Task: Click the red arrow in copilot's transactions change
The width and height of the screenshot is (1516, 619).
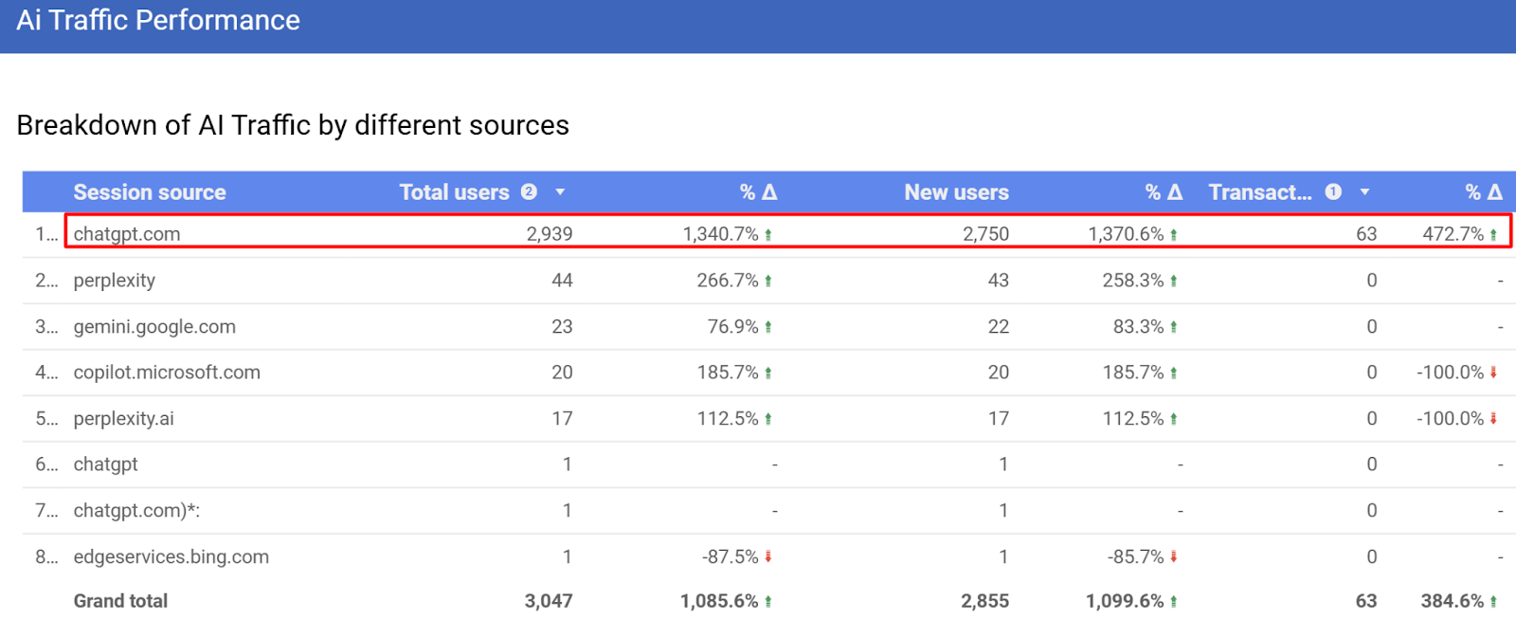Action: (x=1493, y=373)
